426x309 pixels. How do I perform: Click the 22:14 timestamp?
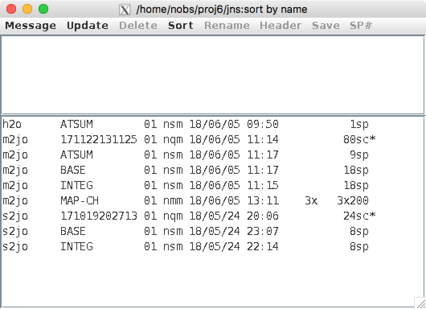263,246
